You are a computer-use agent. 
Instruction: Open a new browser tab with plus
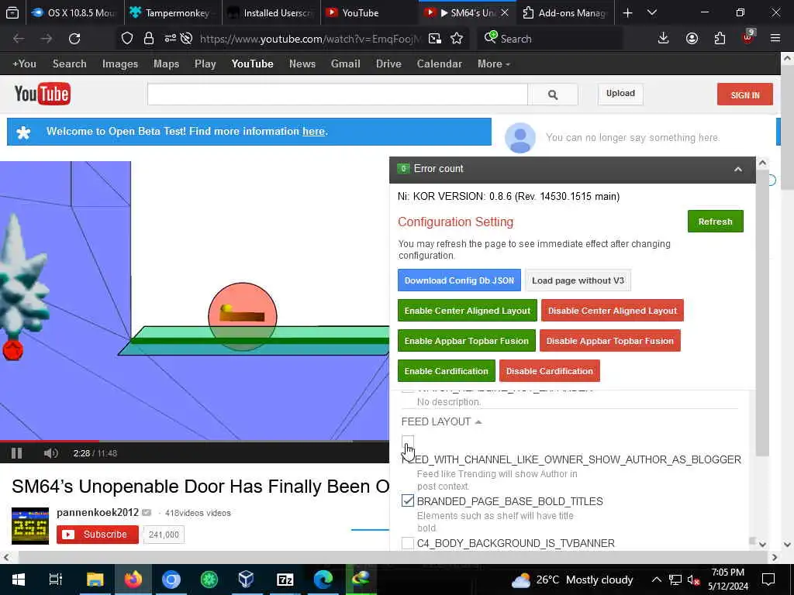point(627,12)
